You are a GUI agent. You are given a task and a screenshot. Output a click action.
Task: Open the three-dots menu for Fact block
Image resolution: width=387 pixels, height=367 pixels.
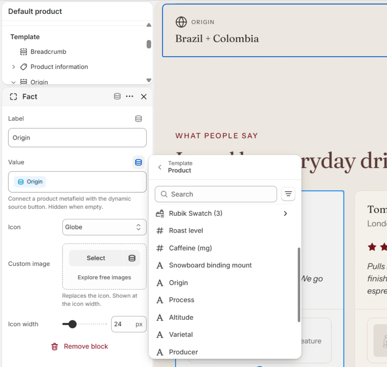130,96
